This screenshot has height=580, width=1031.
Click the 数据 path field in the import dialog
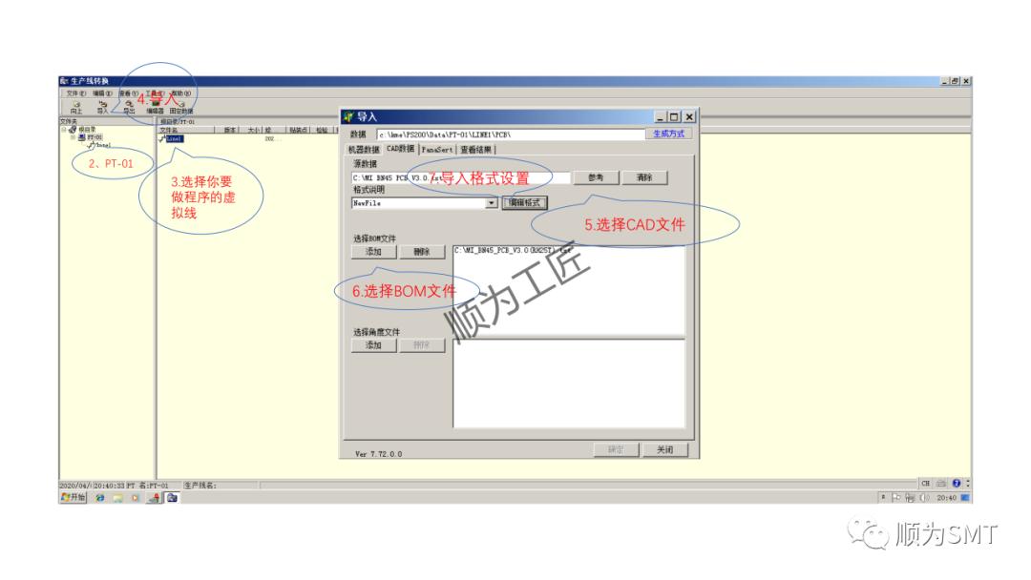point(510,134)
